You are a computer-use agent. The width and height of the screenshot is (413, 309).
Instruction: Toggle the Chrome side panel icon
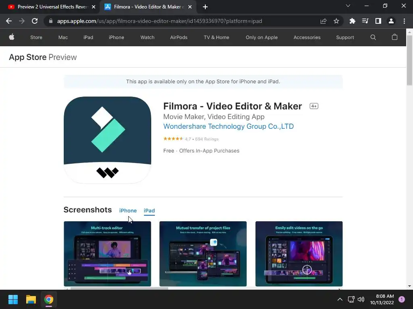point(378,21)
